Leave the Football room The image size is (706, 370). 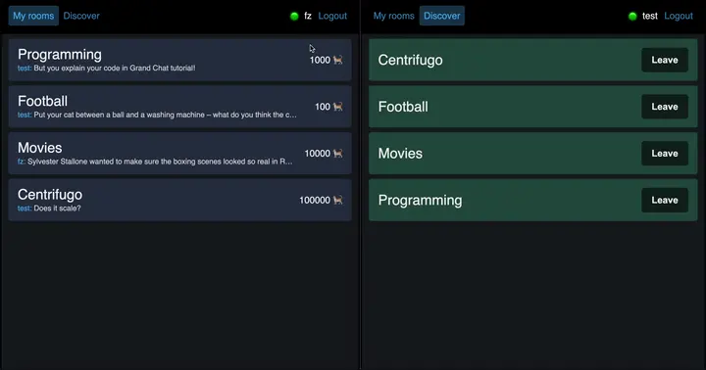click(665, 107)
